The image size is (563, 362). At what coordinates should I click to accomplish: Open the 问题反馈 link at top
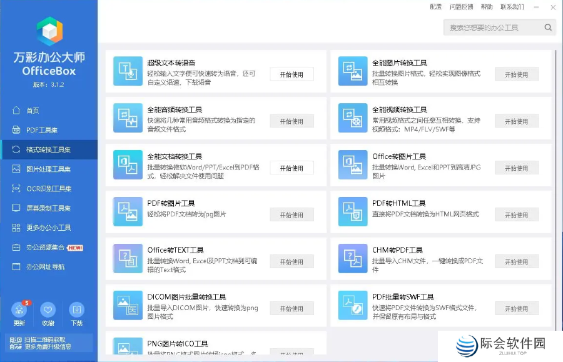tap(461, 7)
